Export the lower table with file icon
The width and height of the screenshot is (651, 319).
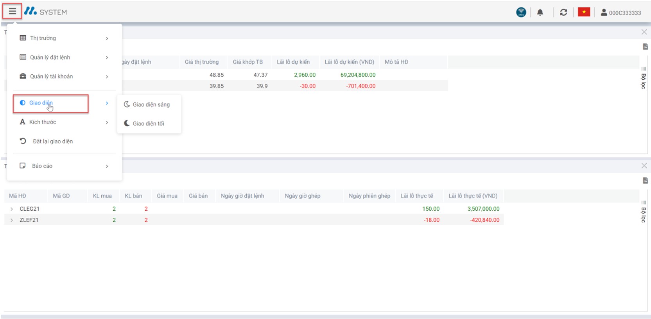(x=645, y=181)
